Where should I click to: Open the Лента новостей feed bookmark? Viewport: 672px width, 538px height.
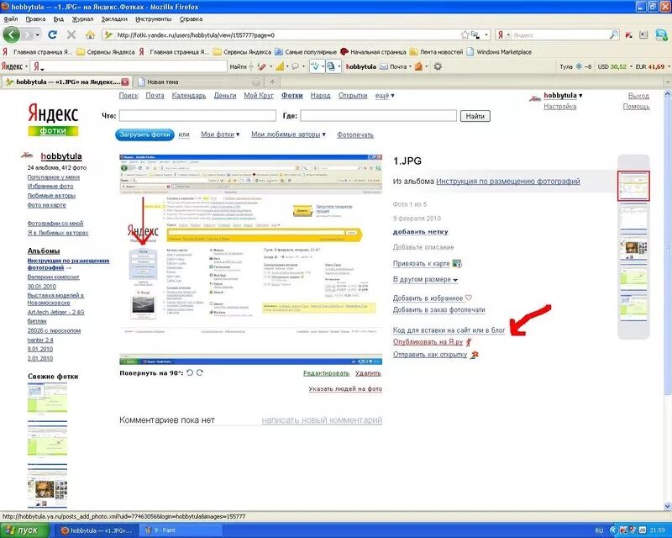[x=436, y=52]
